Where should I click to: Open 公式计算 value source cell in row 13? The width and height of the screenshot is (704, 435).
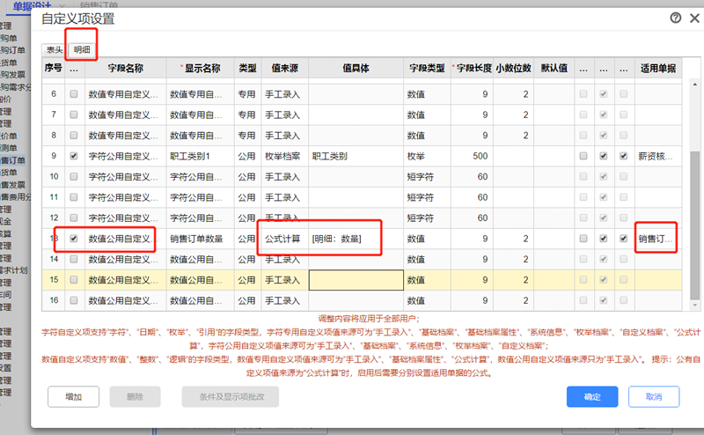coord(284,239)
